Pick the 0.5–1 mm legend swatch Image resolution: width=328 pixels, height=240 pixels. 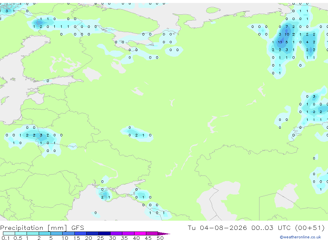coord(21,233)
